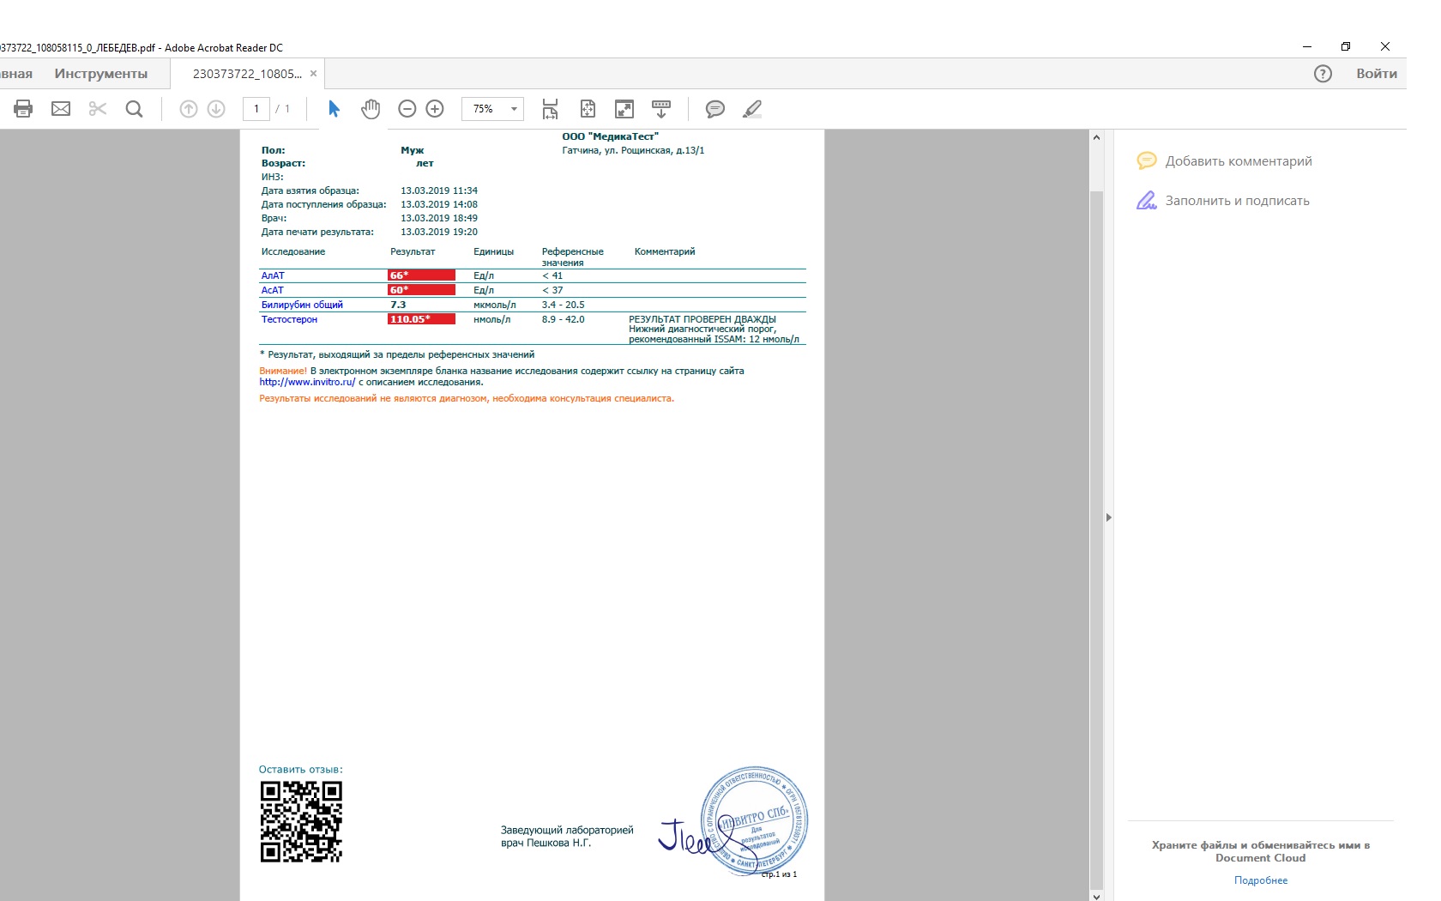Send the file by email icon
The image size is (1441, 901).
pos(61,109)
